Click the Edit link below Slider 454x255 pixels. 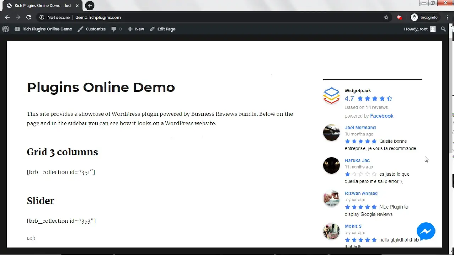click(x=31, y=238)
